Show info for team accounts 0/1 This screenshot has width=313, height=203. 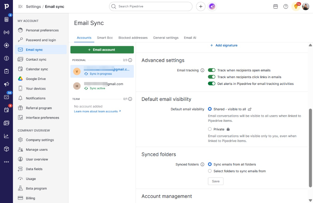130,99
